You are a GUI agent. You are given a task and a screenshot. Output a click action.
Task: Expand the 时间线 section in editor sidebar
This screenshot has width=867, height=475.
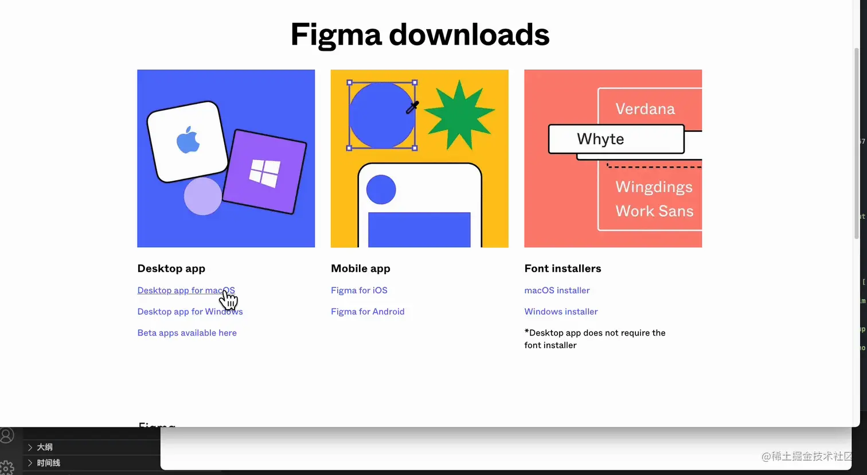point(92,462)
